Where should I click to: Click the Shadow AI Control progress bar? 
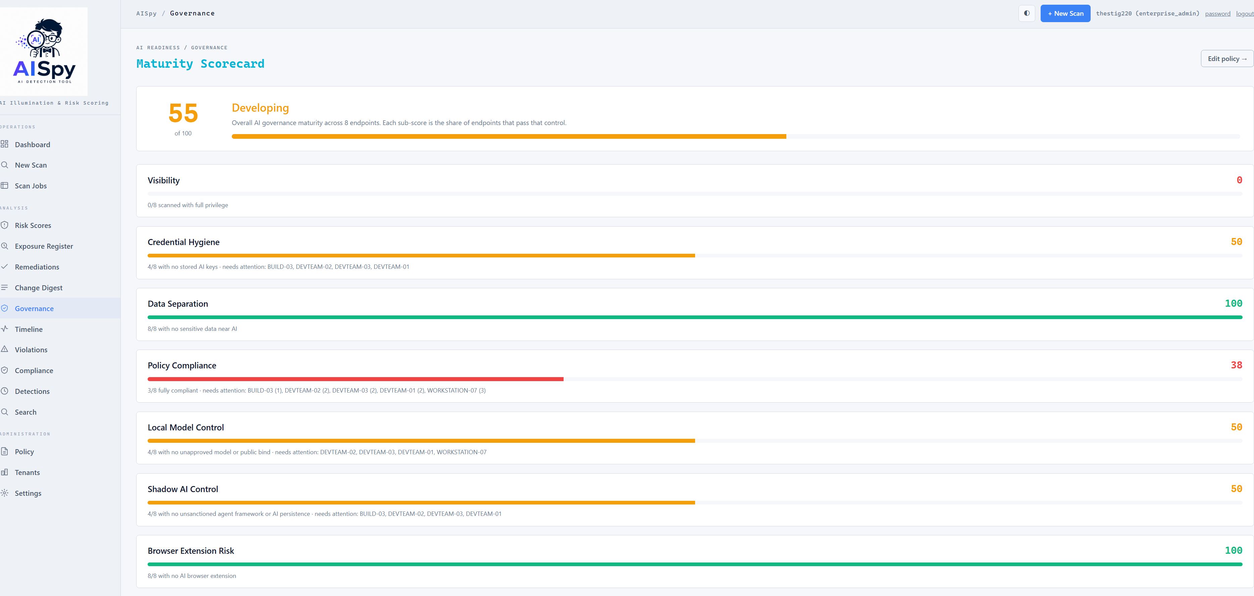695,502
